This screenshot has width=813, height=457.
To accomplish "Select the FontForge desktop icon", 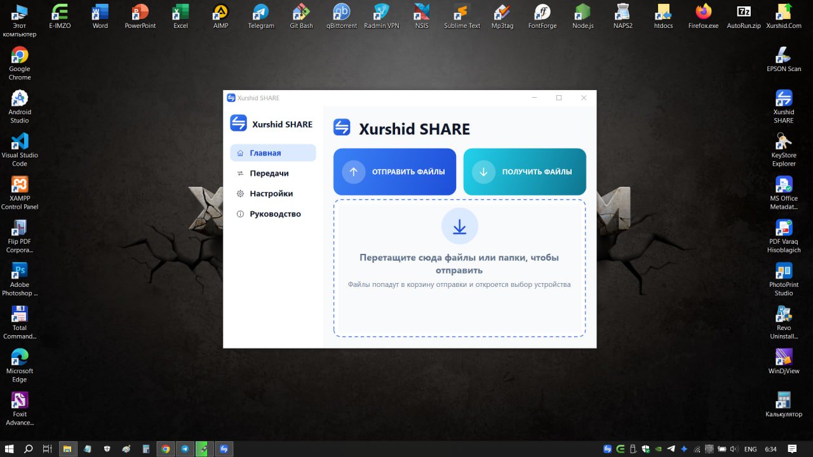I will click(x=542, y=17).
